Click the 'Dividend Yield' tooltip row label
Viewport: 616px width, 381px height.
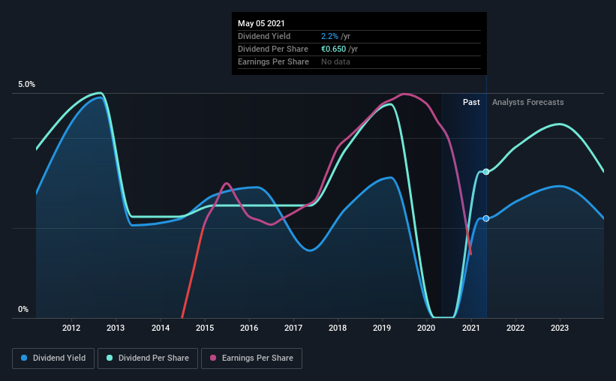[x=264, y=36]
